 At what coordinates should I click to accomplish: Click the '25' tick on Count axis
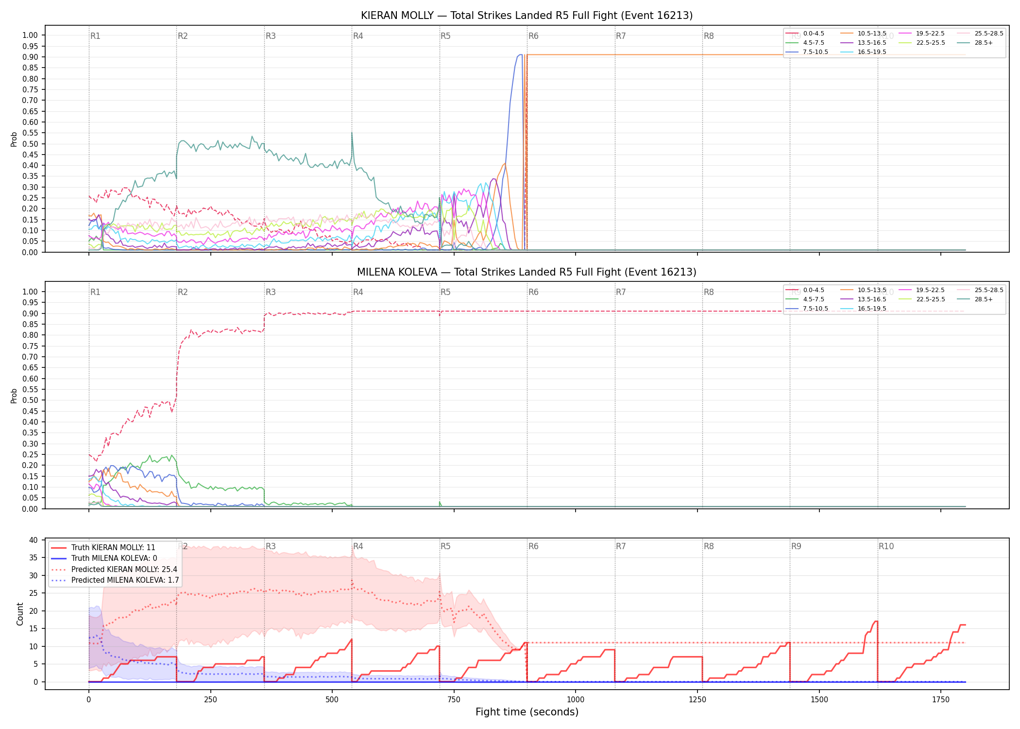coord(34,593)
